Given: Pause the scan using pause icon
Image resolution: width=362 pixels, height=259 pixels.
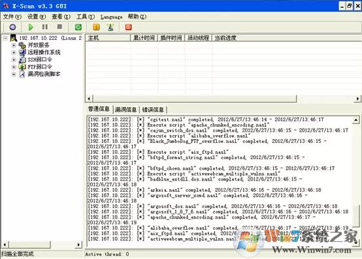Looking at the screenshot, I should click(45, 27).
